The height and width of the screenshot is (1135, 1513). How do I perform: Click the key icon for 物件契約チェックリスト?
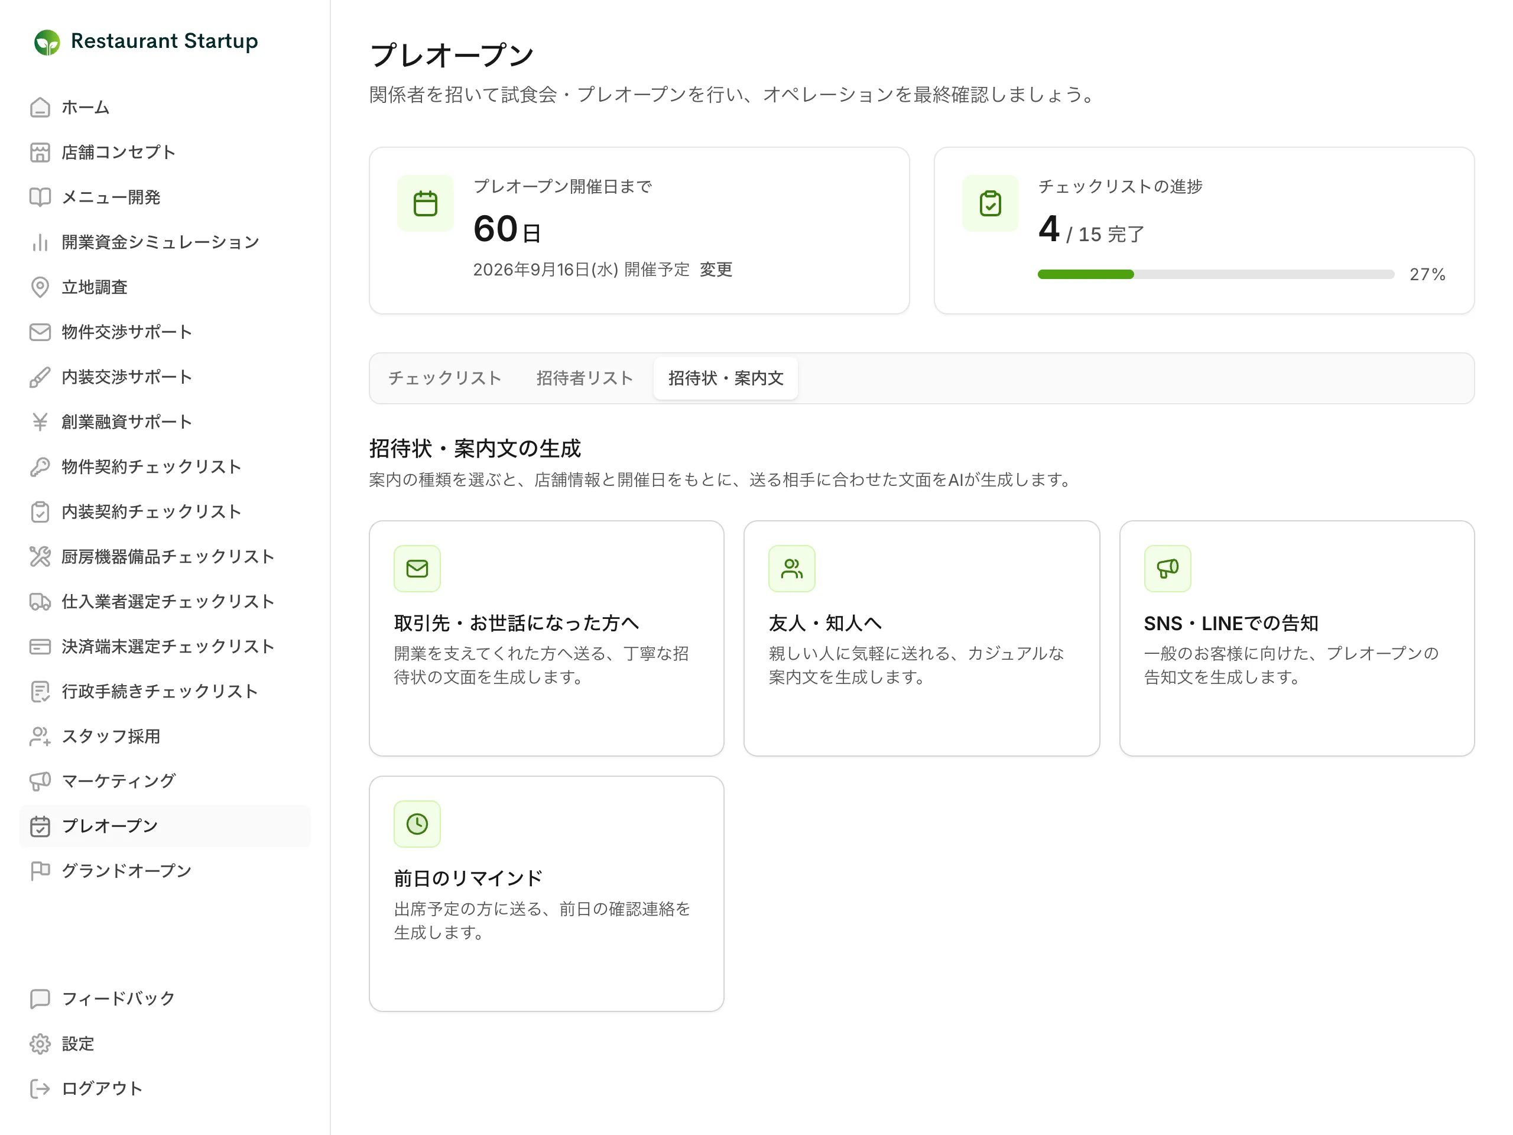40,466
